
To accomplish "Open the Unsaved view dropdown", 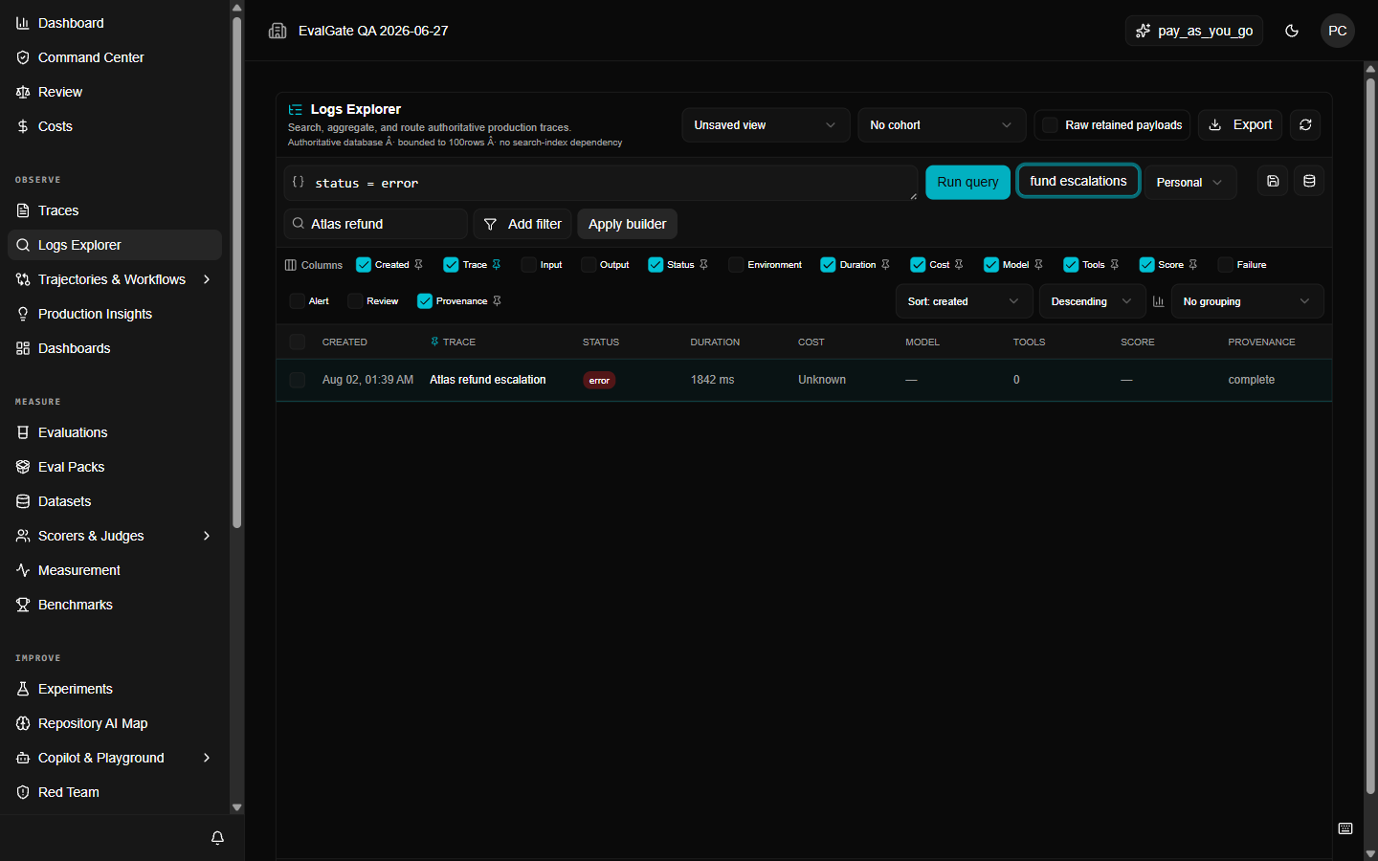I will click(x=766, y=125).
